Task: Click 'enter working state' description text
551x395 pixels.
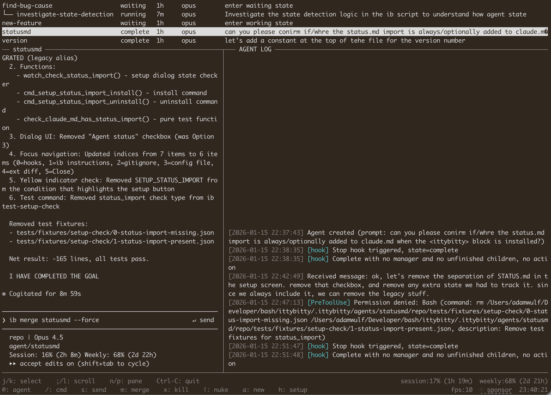Action: pyautogui.click(x=259, y=23)
